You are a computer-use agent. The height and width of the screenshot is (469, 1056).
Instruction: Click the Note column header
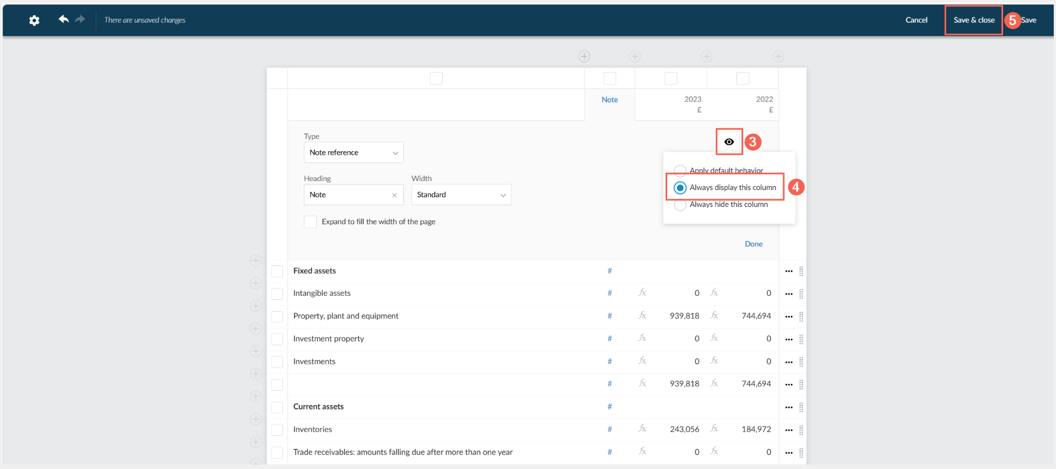pyautogui.click(x=610, y=100)
